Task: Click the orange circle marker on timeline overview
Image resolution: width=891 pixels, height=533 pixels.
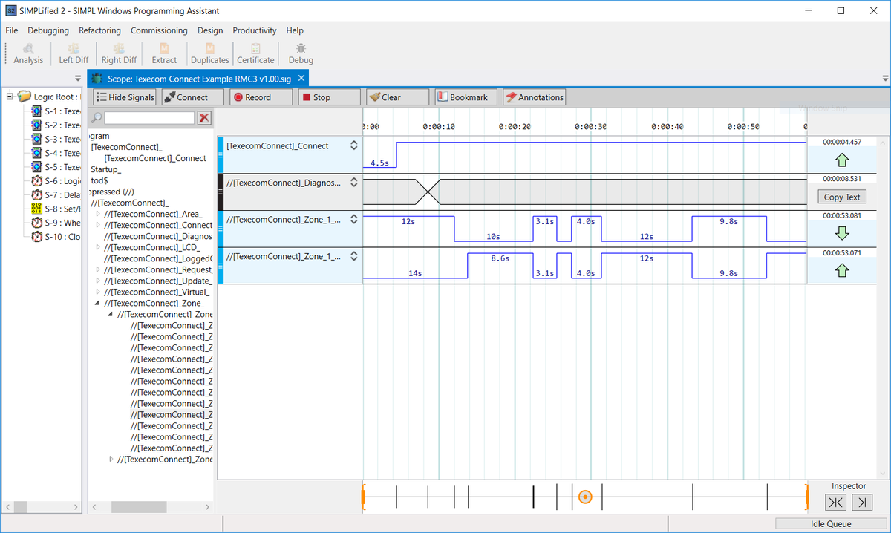Action: point(584,497)
